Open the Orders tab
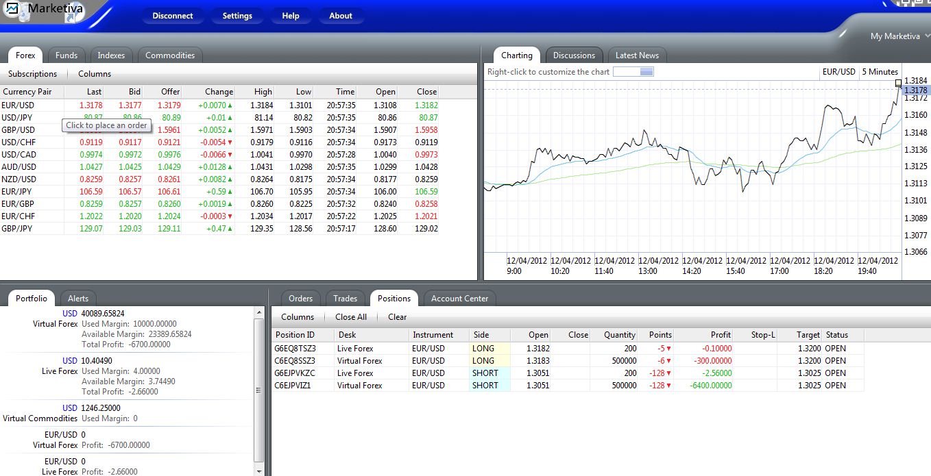This screenshot has width=931, height=476. (300, 299)
